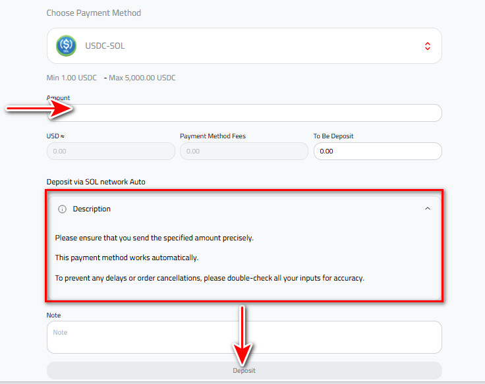Click the 'Payment Method Fees' label
Screen dimensions: 485x384
click(x=213, y=136)
